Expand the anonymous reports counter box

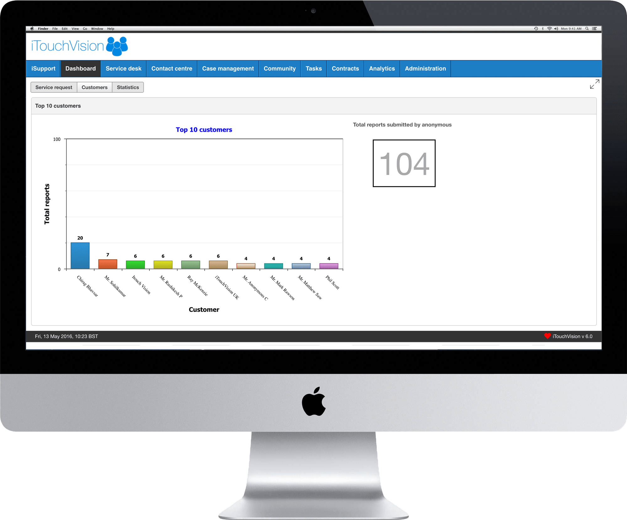point(594,85)
